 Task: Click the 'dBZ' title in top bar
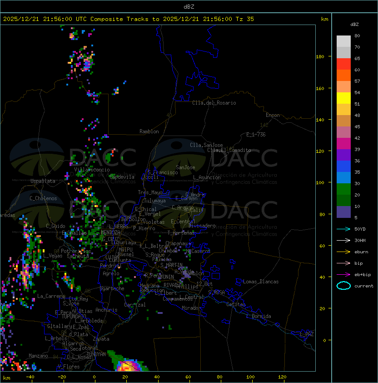tap(189, 6)
